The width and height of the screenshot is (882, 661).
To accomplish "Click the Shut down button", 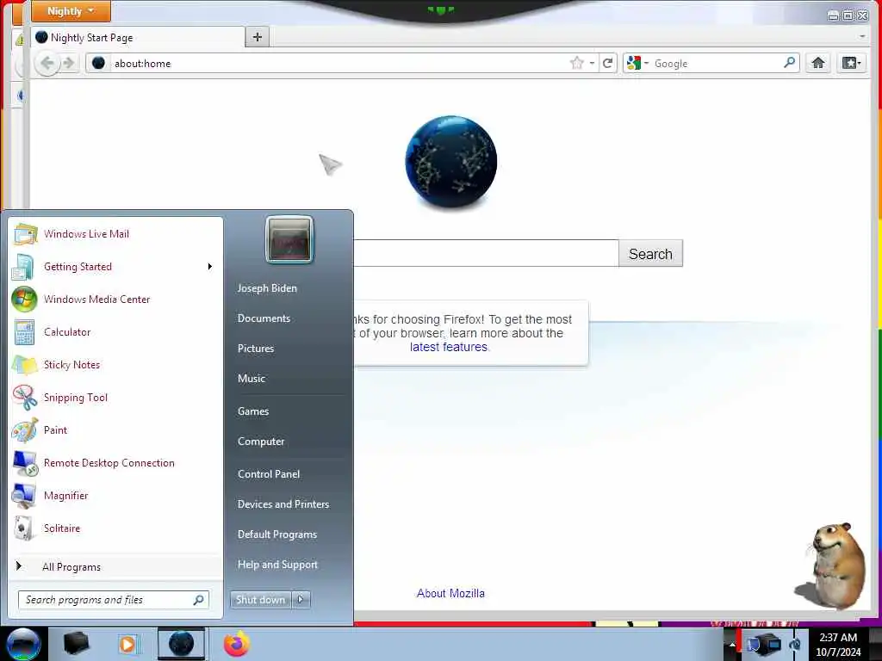I will pyautogui.click(x=261, y=600).
